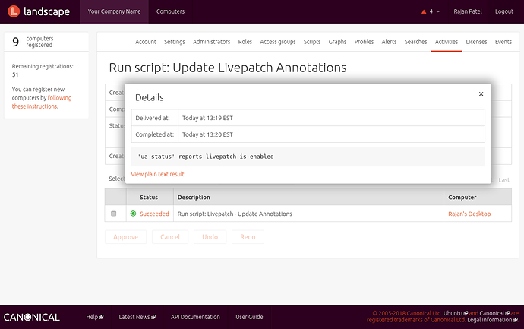
Task: Click the Description column header
Action: (194, 198)
